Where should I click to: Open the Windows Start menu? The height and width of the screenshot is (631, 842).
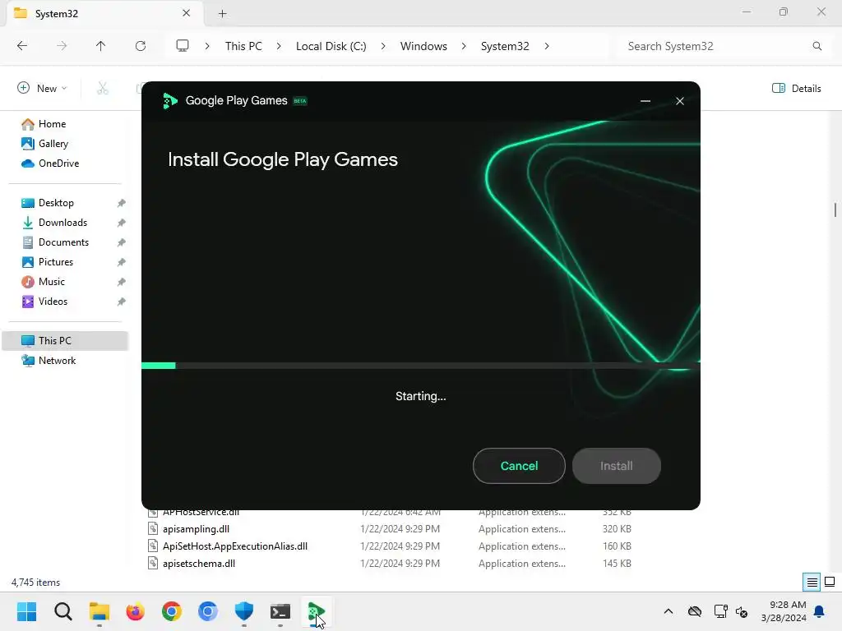(x=26, y=611)
